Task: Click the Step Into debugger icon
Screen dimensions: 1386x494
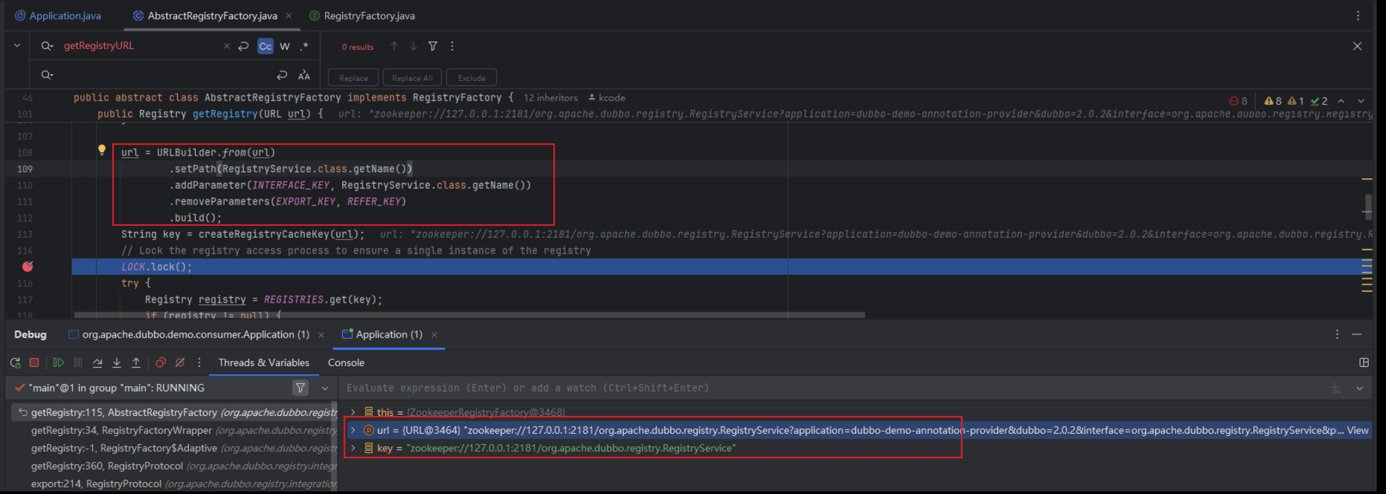Action: (x=117, y=363)
